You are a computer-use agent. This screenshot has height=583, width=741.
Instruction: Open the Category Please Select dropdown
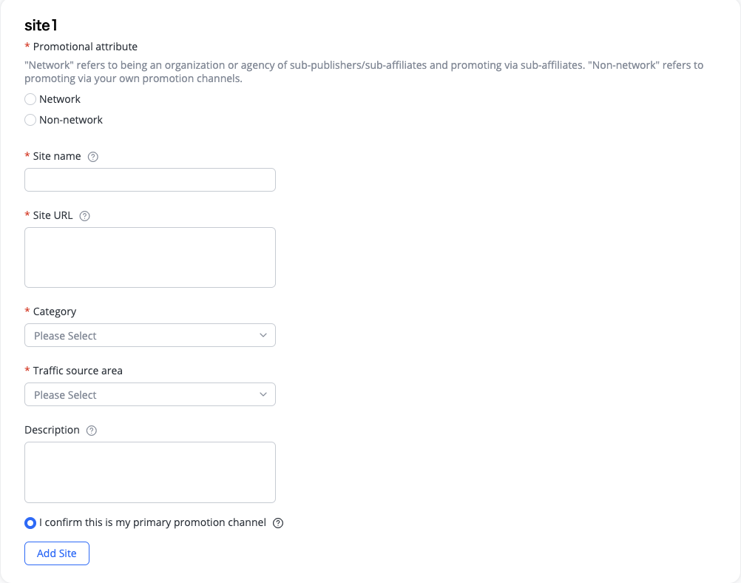point(150,335)
